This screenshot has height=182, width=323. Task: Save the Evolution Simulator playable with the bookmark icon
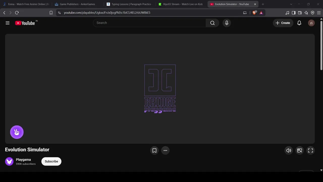click(x=154, y=150)
